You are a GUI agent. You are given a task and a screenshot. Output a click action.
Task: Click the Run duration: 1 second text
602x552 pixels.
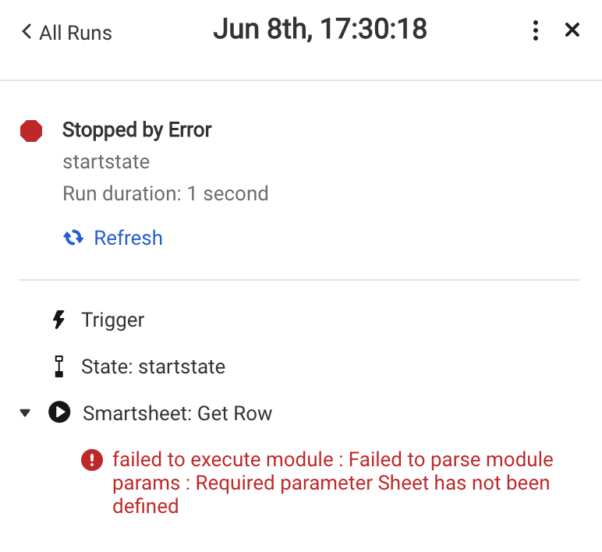tap(165, 193)
